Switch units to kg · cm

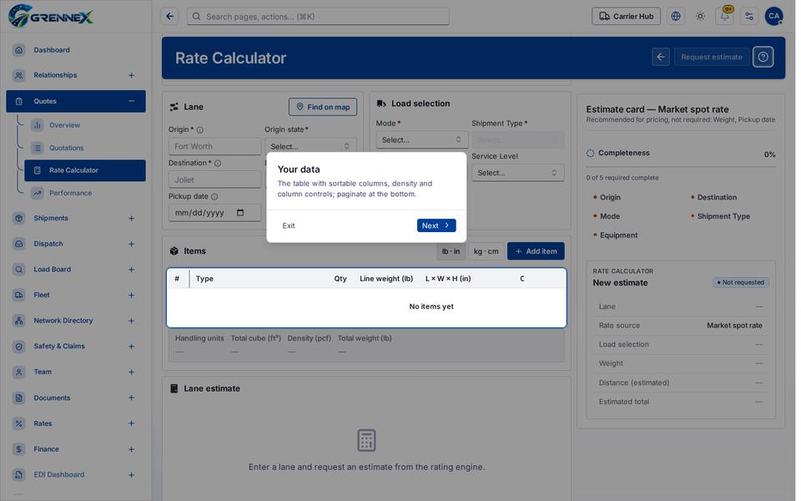[486, 251]
